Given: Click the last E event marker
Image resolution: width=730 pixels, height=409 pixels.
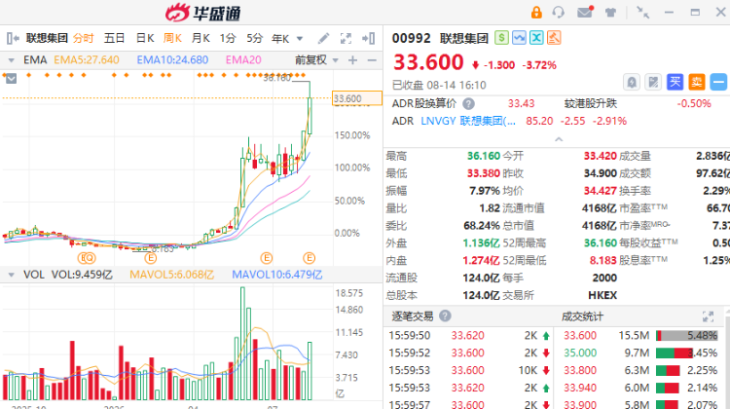Looking at the screenshot, I should pyautogui.click(x=310, y=258).
